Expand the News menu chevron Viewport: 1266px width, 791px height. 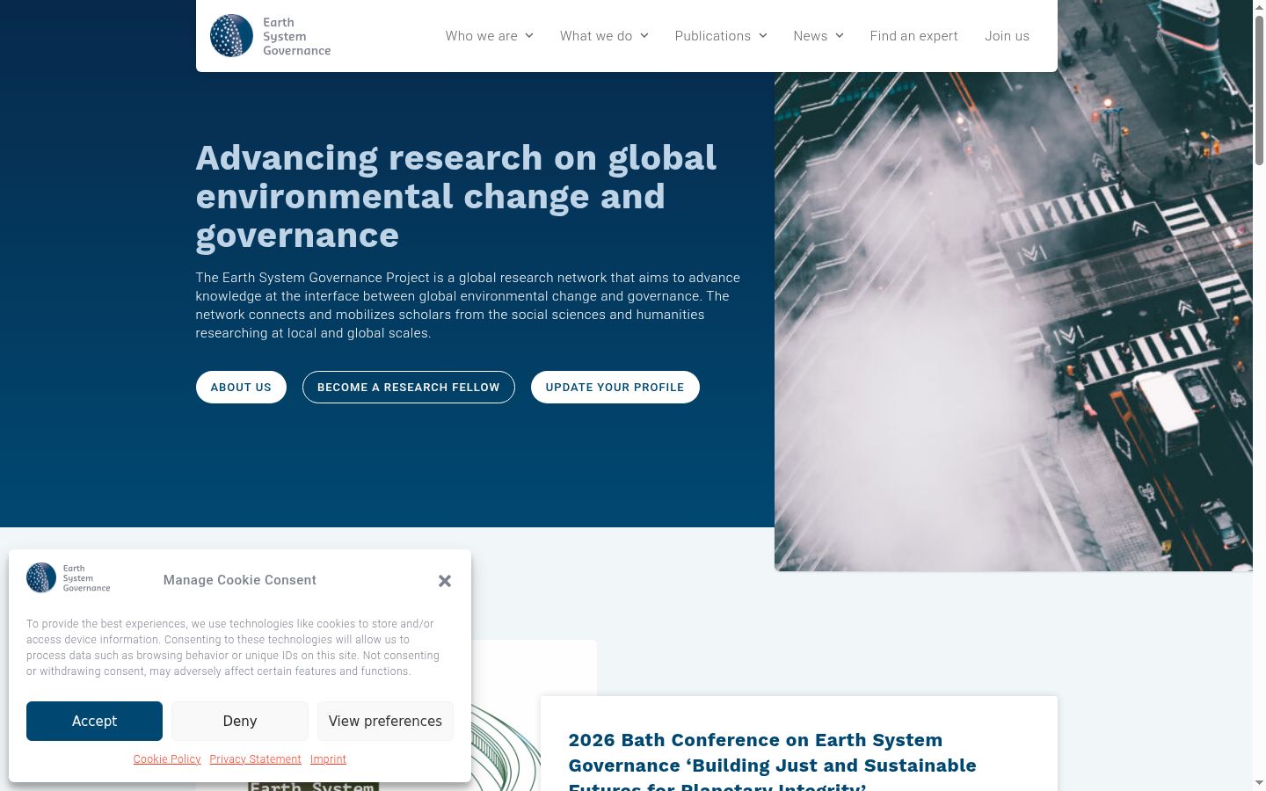pos(840,36)
